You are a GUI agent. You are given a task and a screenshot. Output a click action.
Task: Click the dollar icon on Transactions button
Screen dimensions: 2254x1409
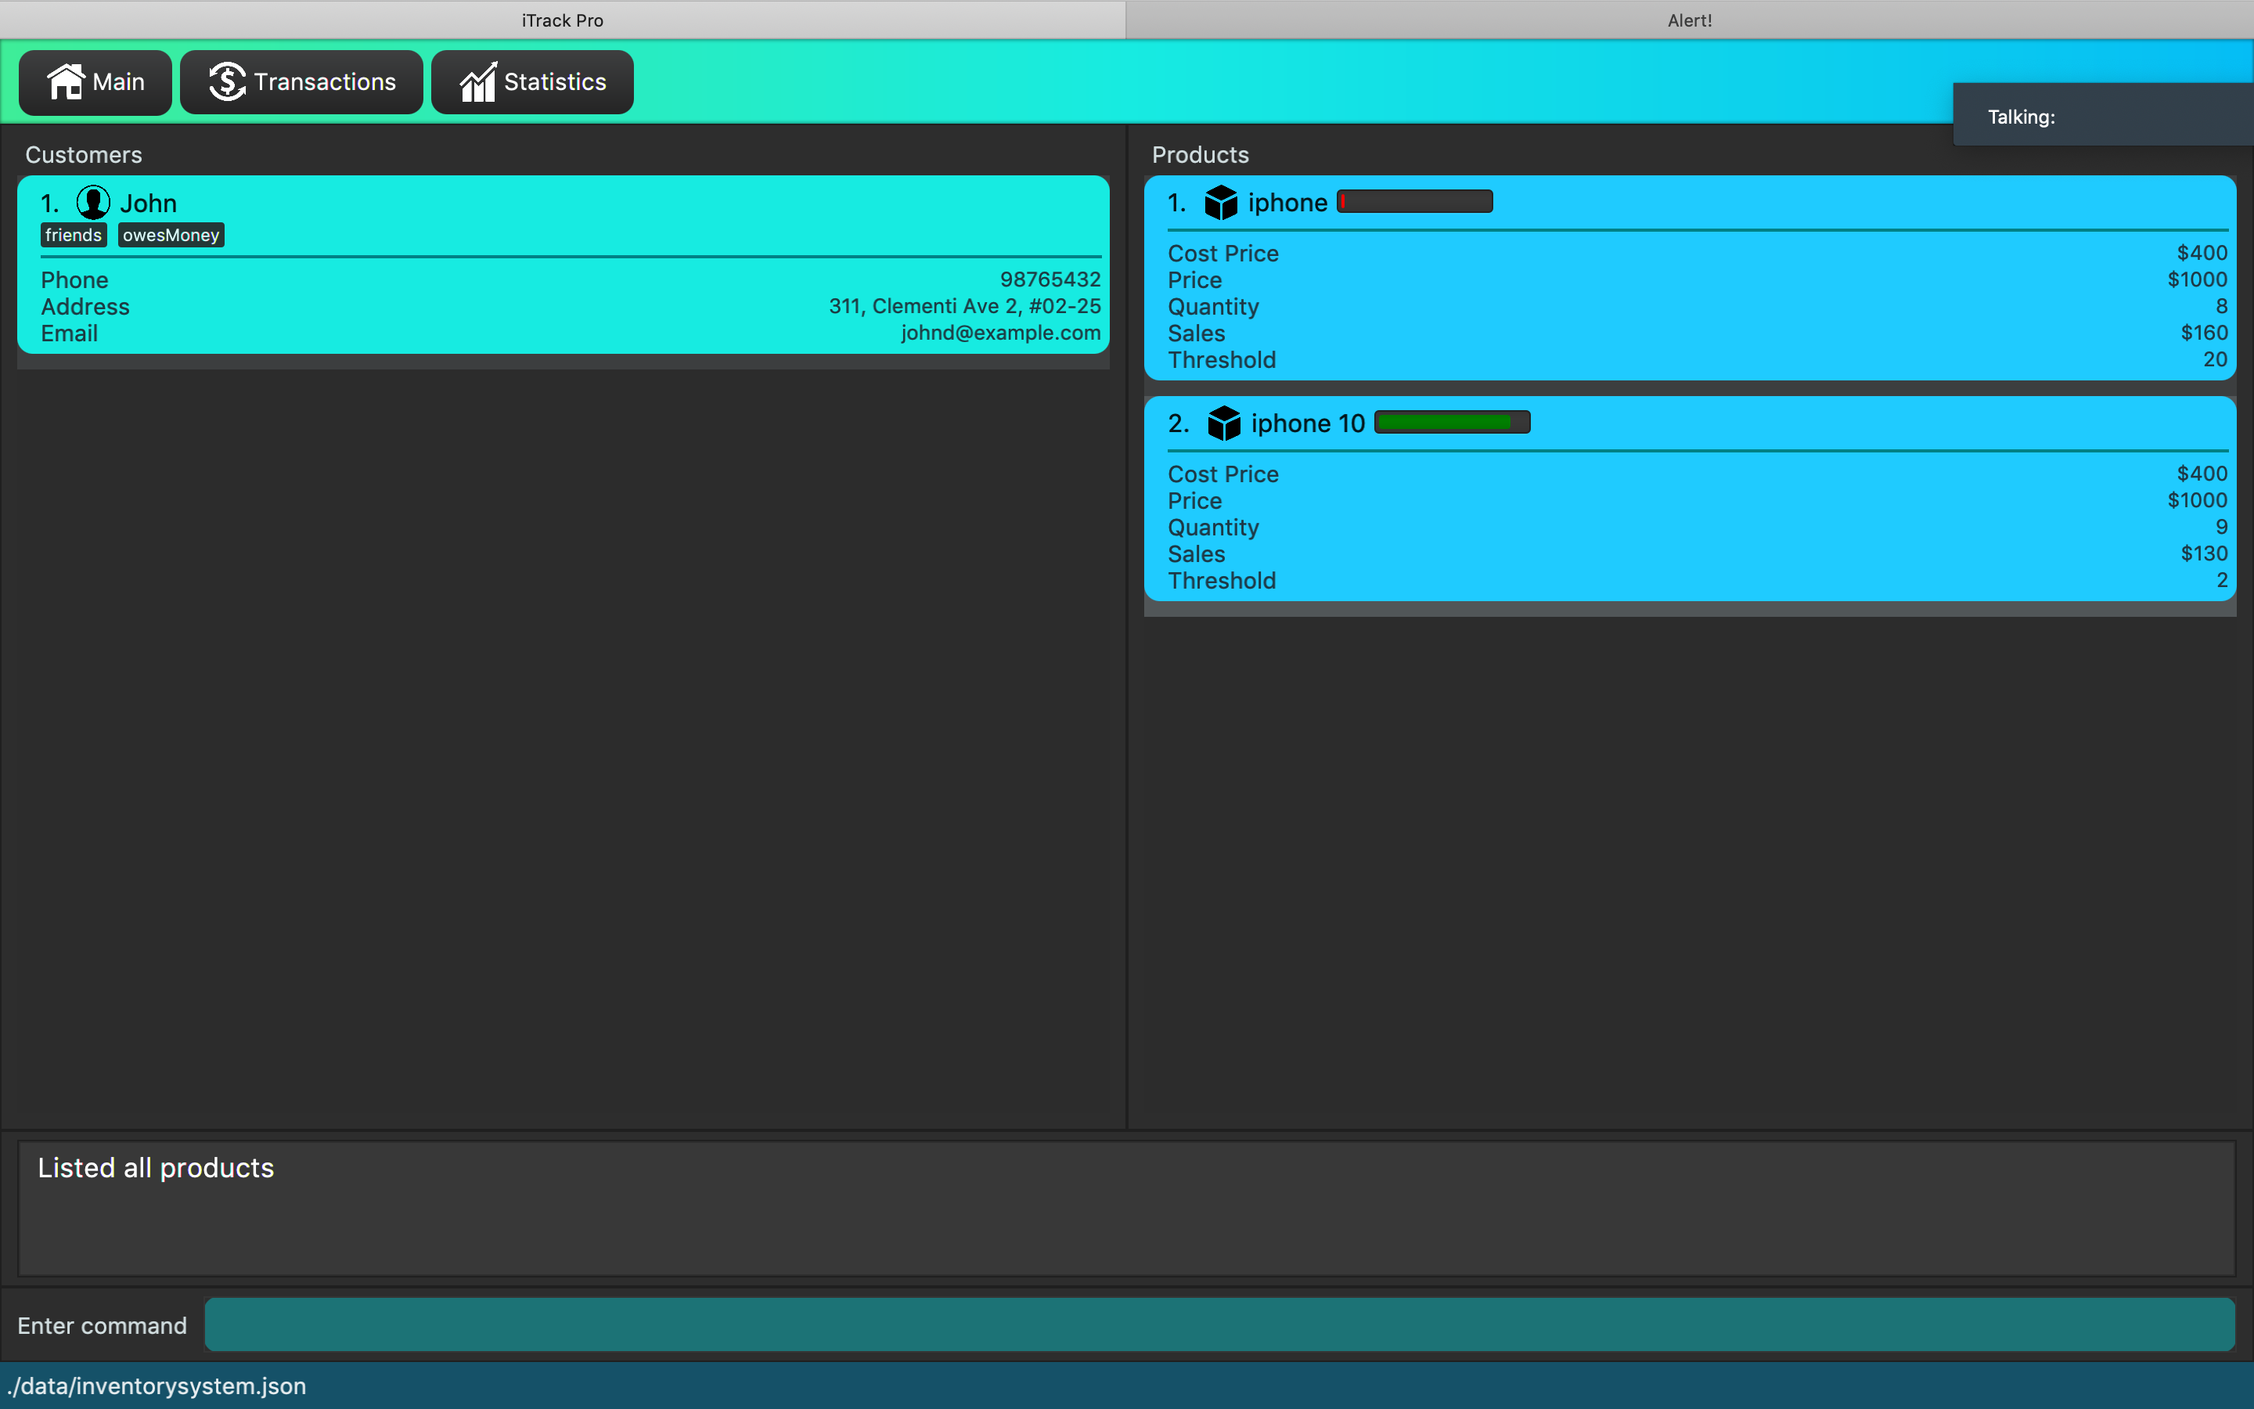point(227,82)
